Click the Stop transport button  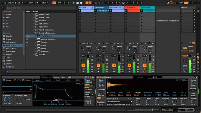pos(78,3)
